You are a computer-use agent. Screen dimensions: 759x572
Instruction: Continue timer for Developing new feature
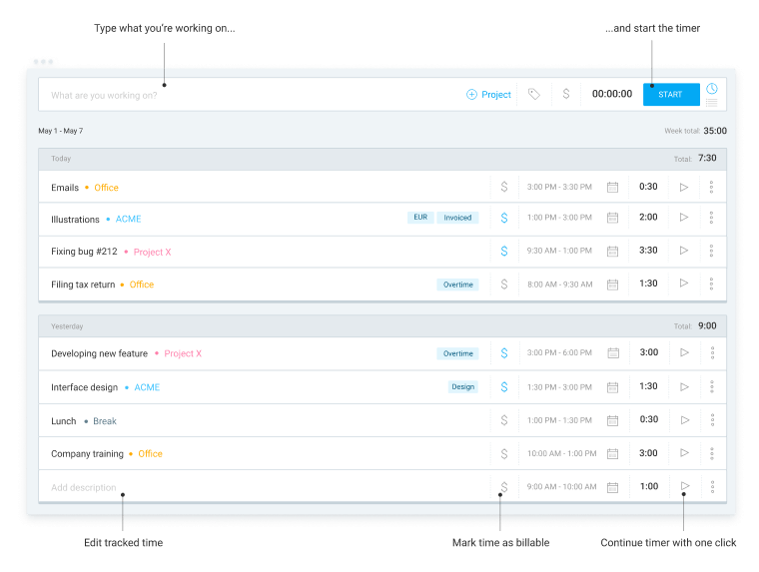point(684,352)
